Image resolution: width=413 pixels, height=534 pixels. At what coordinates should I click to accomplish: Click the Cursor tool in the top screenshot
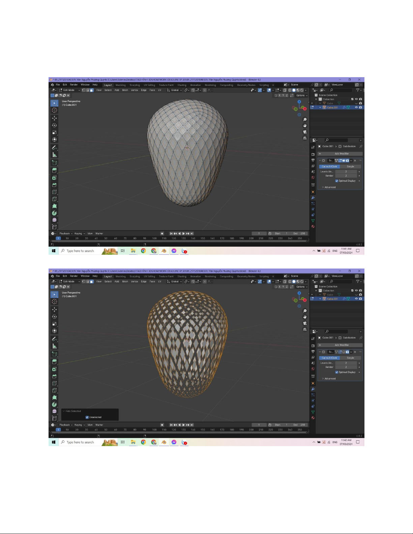pyautogui.click(x=54, y=111)
